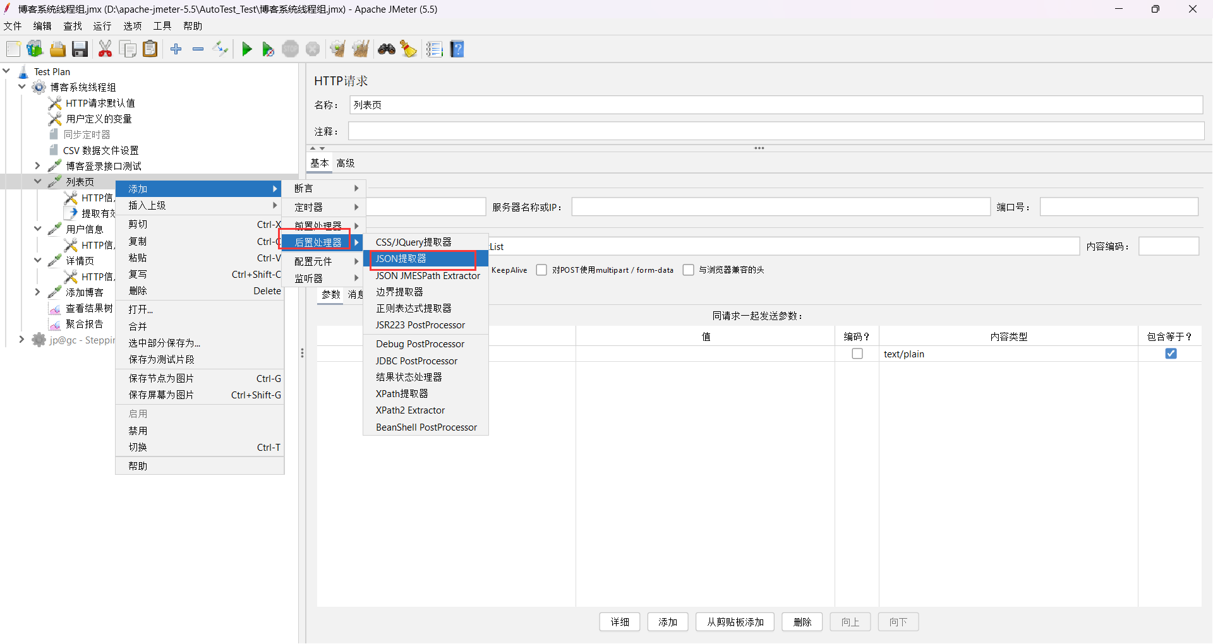The height and width of the screenshot is (644, 1213).
Task: Click the Clear all results icon
Action: coord(361,49)
